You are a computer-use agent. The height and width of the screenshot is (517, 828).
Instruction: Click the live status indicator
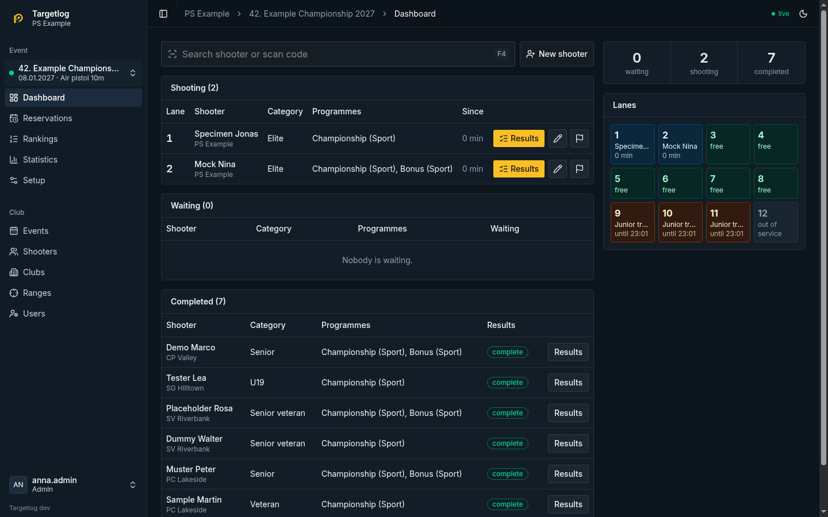coord(780,14)
